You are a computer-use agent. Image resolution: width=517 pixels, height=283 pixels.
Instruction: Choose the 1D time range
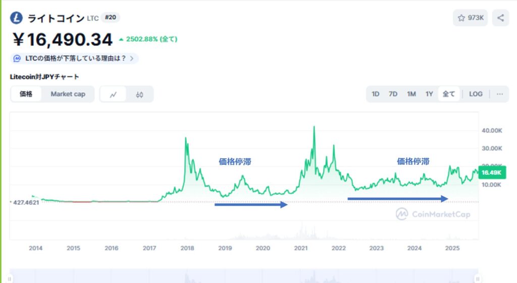376,94
